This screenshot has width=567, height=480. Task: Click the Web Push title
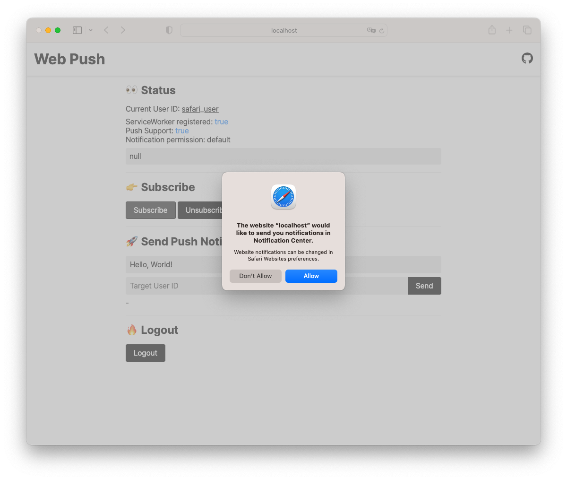click(69, 59)
